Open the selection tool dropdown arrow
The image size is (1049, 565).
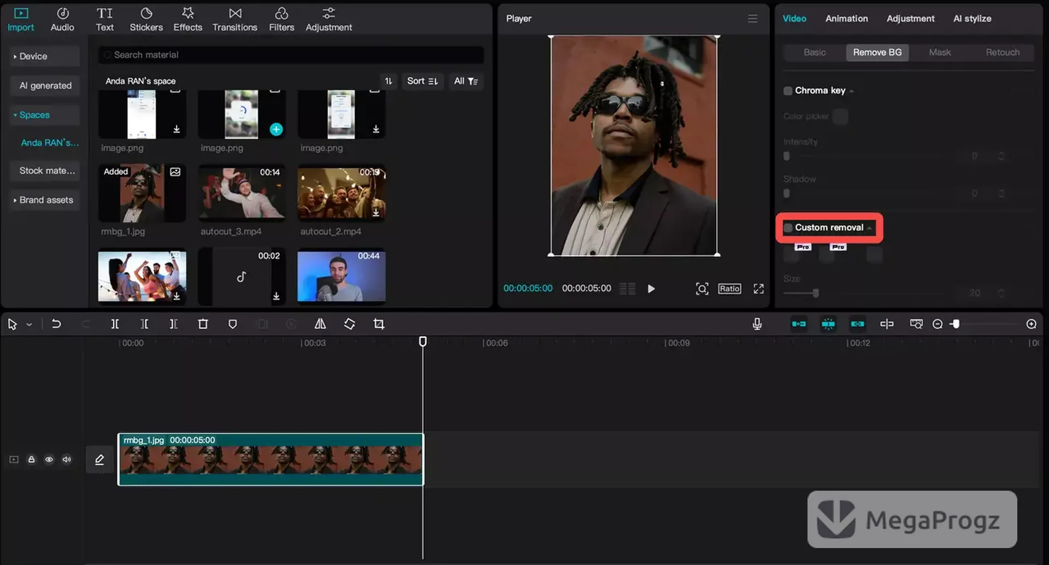(x=29, y=325)
